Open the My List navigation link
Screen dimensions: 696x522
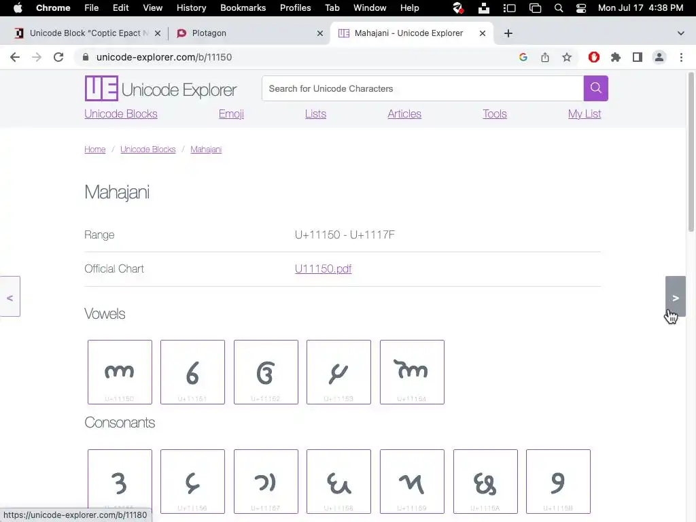tap(585, 114)
